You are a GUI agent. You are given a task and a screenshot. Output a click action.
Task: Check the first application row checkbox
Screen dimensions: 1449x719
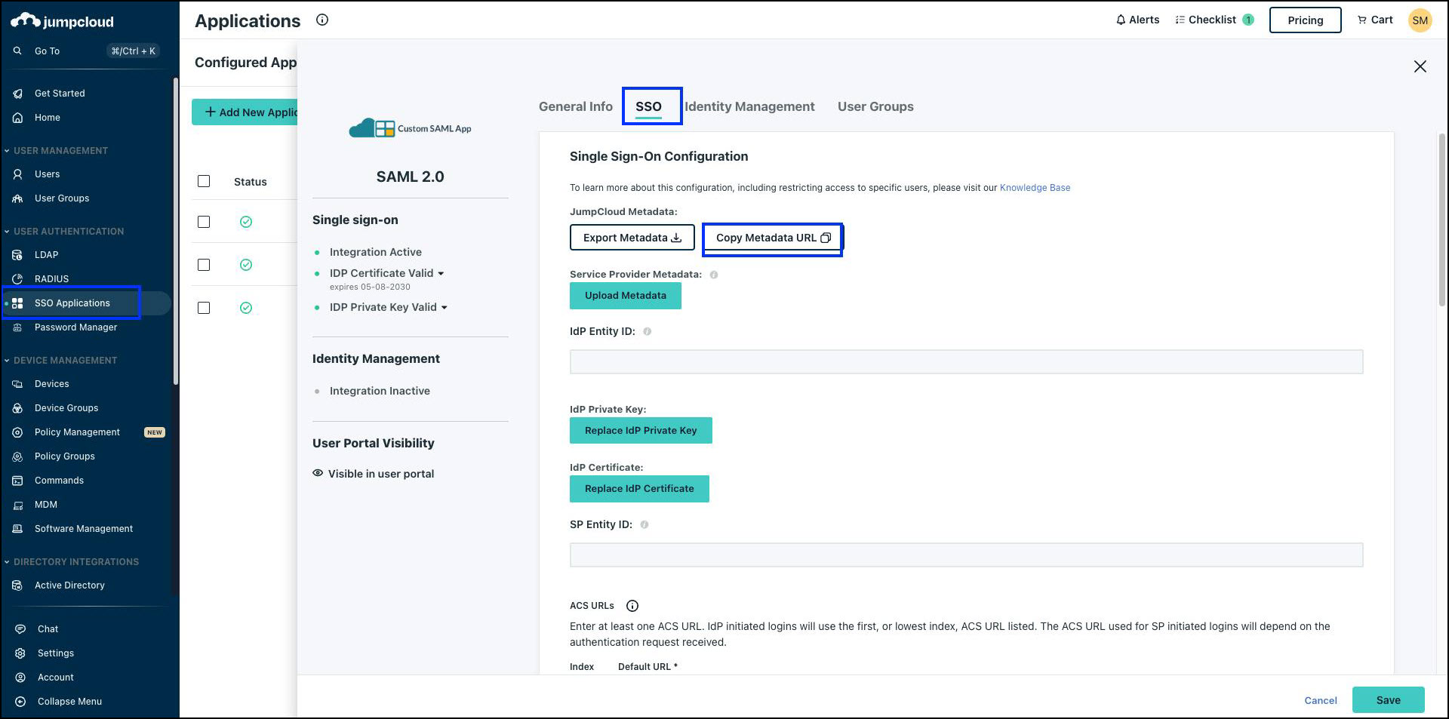pyautogui.click(x=204, y=222)
